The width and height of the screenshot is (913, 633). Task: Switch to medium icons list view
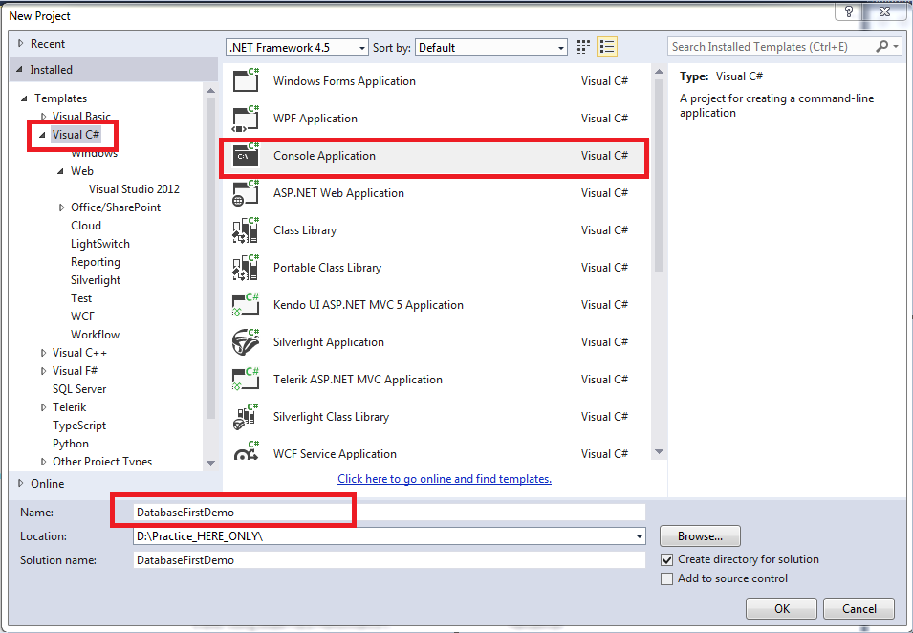pyautogui.click(x=607, y=47)
